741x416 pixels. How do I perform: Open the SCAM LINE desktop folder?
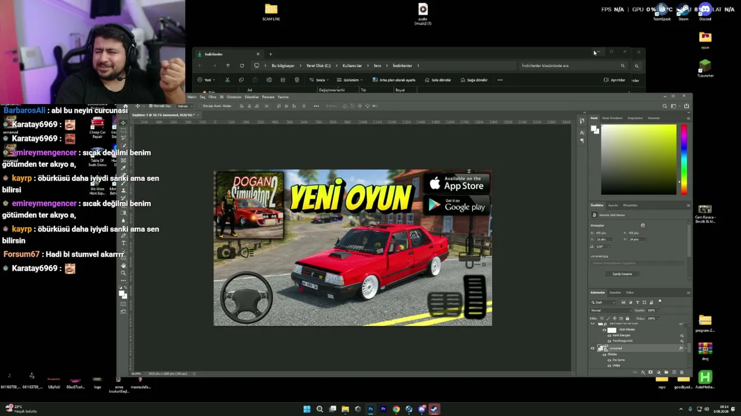(x=271, y=12)
